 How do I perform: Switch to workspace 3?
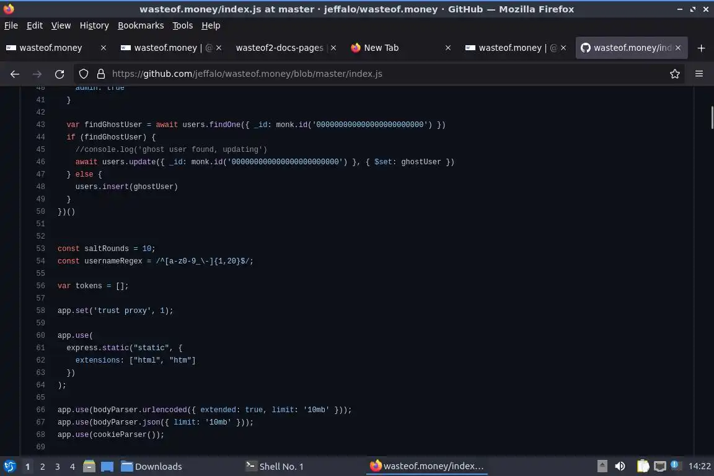pos(58,467)
